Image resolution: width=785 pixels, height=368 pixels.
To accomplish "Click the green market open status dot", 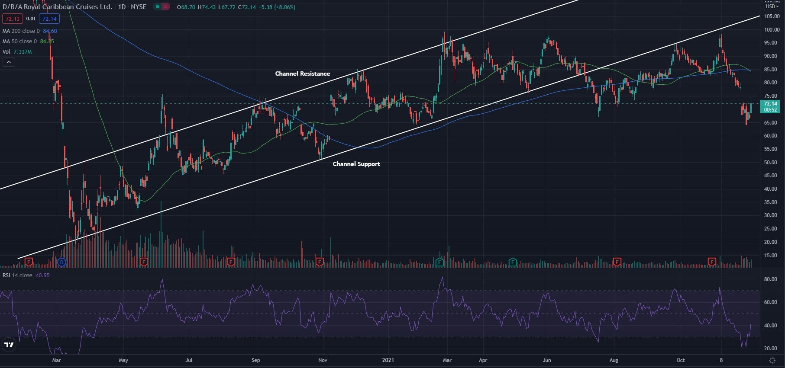I will pyautogui.click(x=157, y=7).
